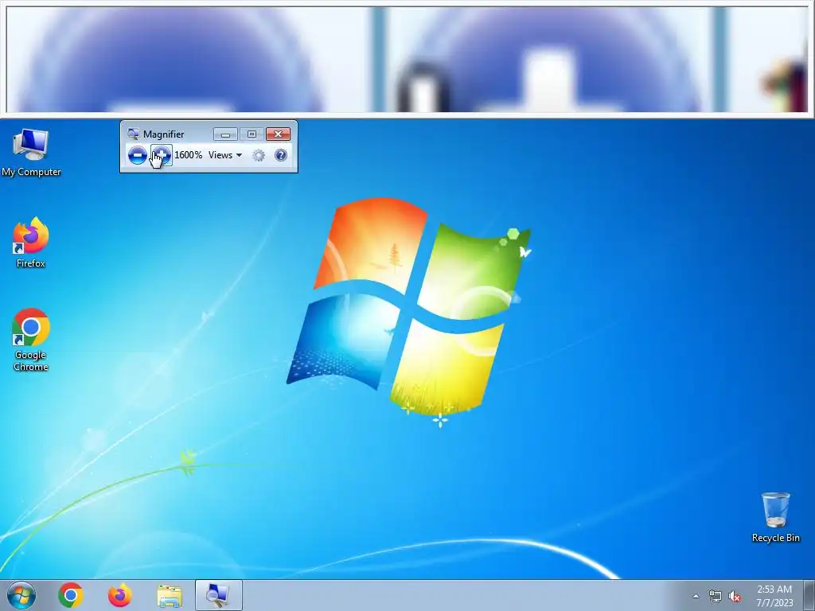This screenshot has height=611, width=815.
Task: Click the 1600% zoom level text
Action: coord(188,155)
